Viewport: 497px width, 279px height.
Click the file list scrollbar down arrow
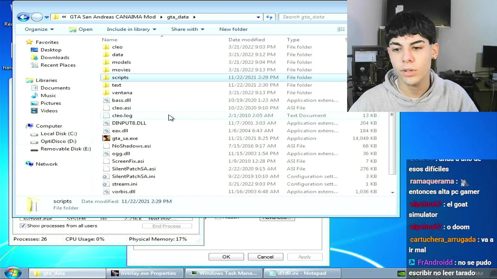(x=393, y=192)
